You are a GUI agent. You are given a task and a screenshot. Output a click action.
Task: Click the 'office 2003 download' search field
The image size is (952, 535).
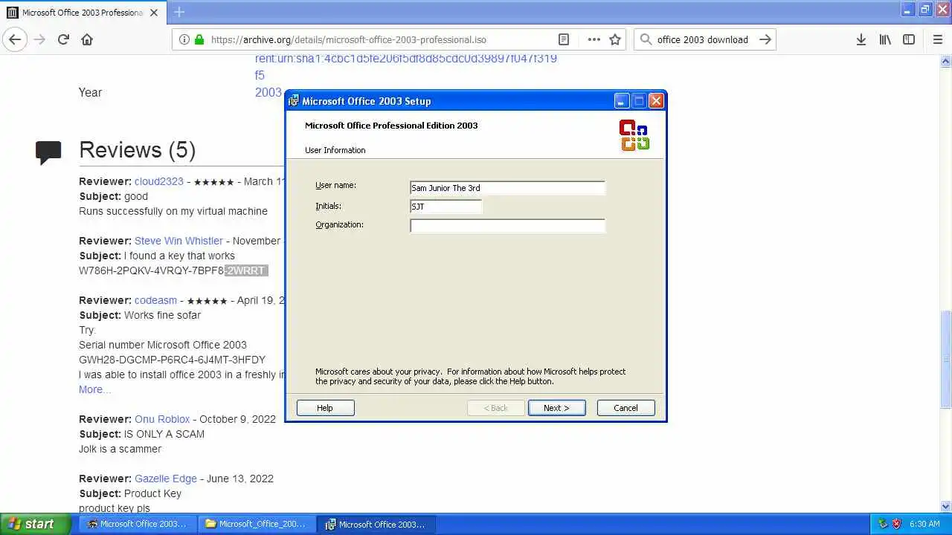[x=703, y=39]
